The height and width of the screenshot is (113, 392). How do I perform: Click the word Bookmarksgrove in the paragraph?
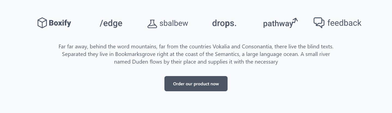135,54
